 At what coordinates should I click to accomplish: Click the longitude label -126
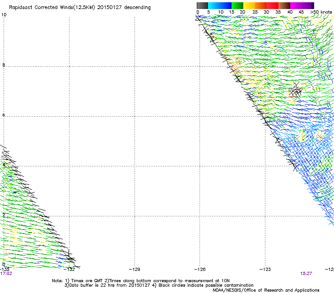click(x=200, y=270)
